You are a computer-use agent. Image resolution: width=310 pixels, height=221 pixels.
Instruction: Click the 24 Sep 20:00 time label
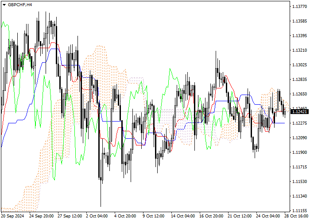(x=41, y=216)
